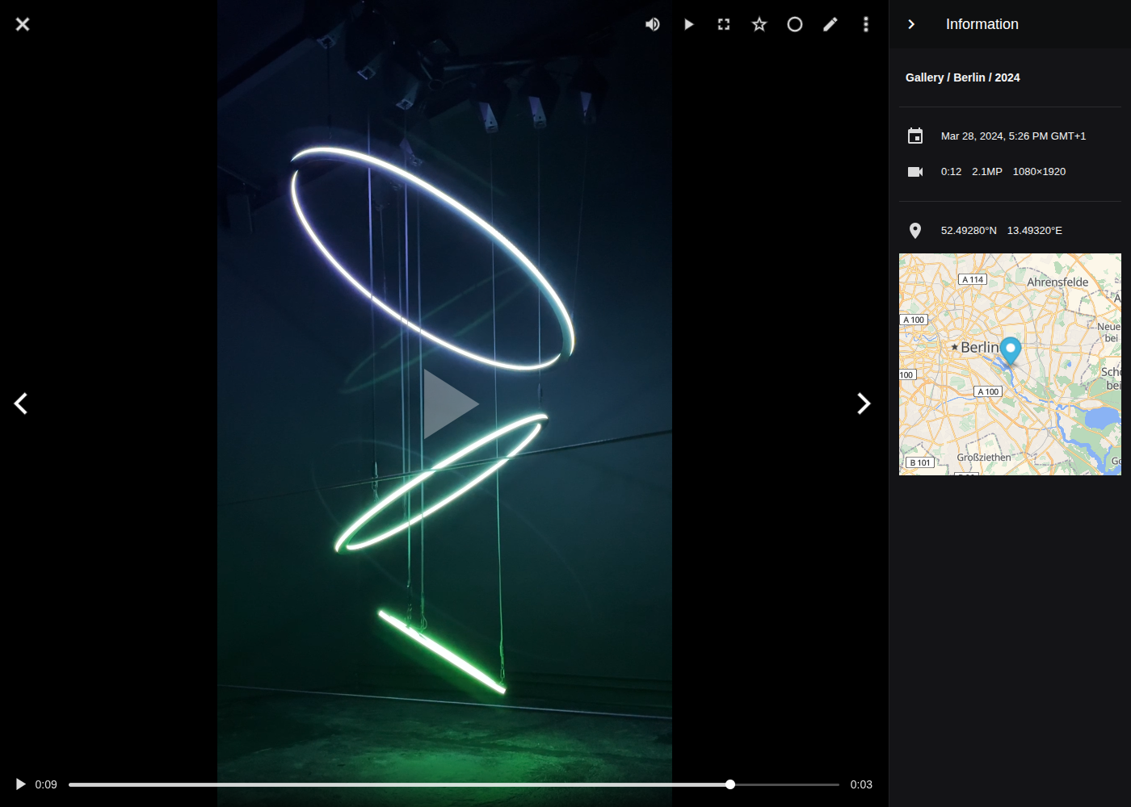The image size is (1131, 807).
Task: Open the map preview of Berlin
Action: tap(1010, 364)
